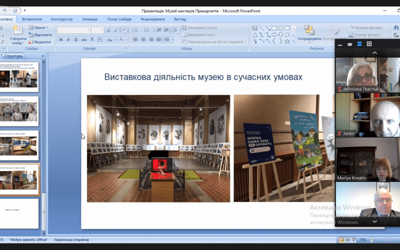Select the down block arrow shape
The width and height of the screenshot is (400, 250).
pyautogui.click(x=281, y=34)
